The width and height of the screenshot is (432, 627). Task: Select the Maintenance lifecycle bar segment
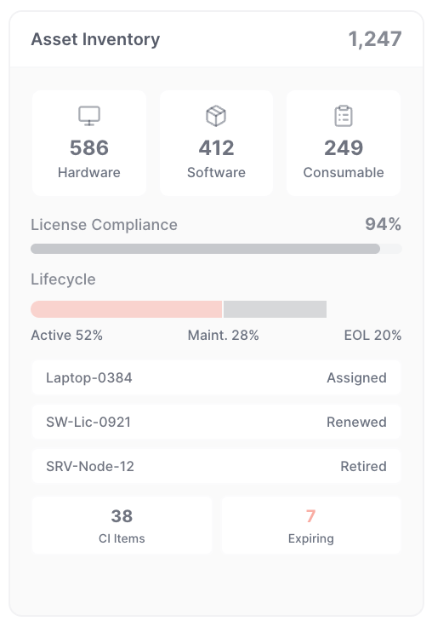[275, 309]
